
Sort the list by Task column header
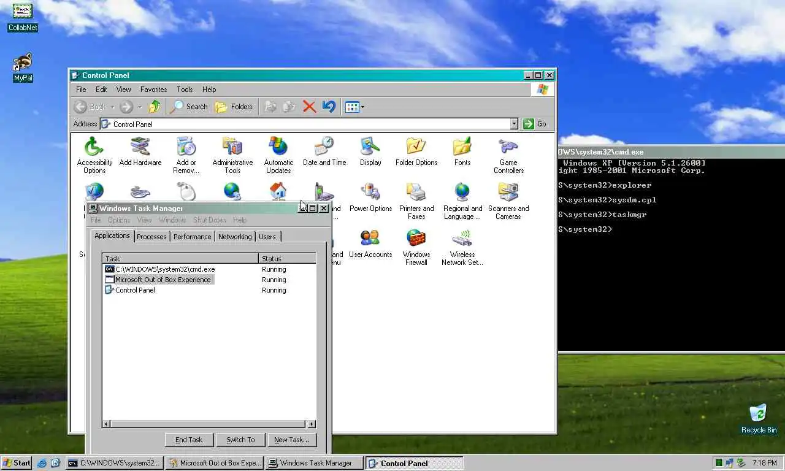180,259
